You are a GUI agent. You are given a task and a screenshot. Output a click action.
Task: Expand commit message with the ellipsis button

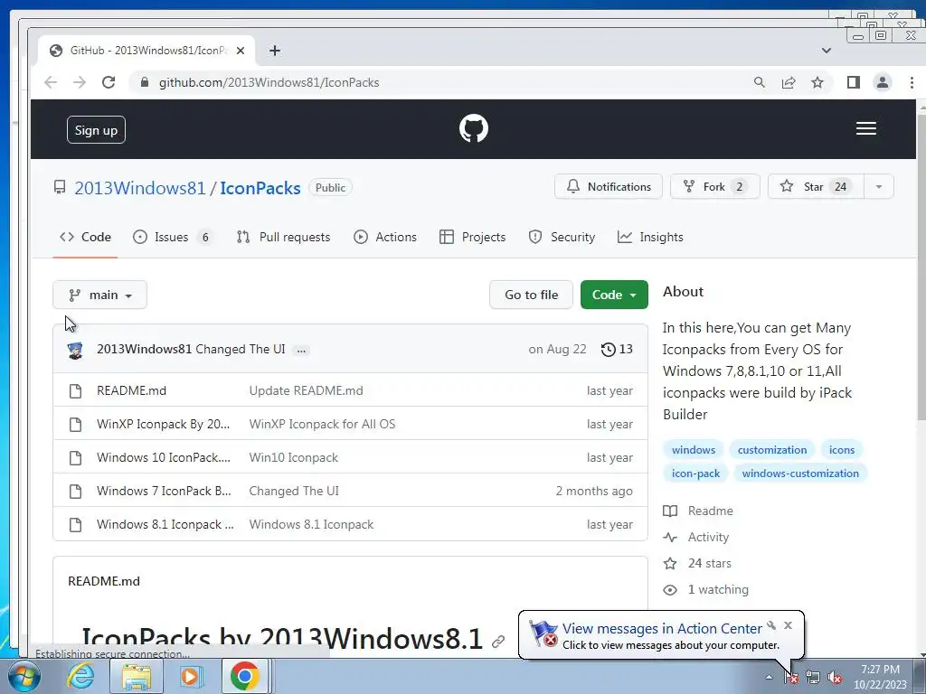[301, 350]
